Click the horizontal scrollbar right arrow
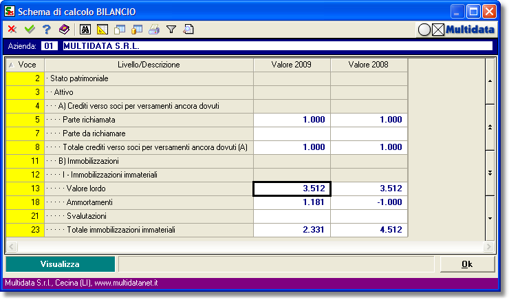Viewport: 509px width, 300px height. tap(488, 247)
